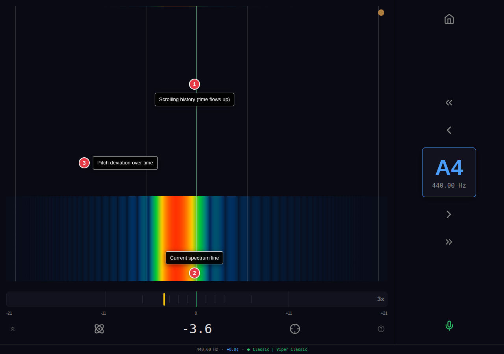Toggle the crosshair centering mode
504x354 pixels.
tap(295, 329)
